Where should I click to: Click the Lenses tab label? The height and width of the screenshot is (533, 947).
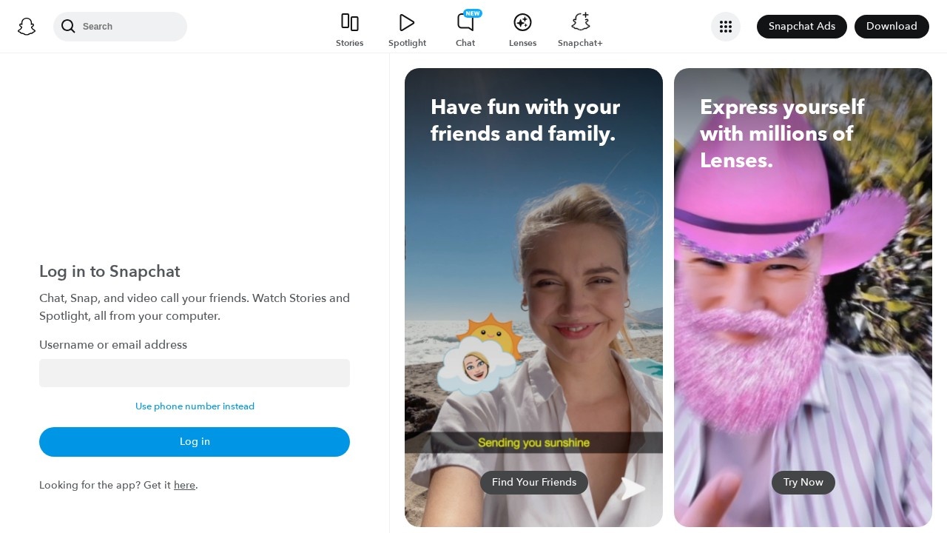pyautogui.click(x=523, y=43)
